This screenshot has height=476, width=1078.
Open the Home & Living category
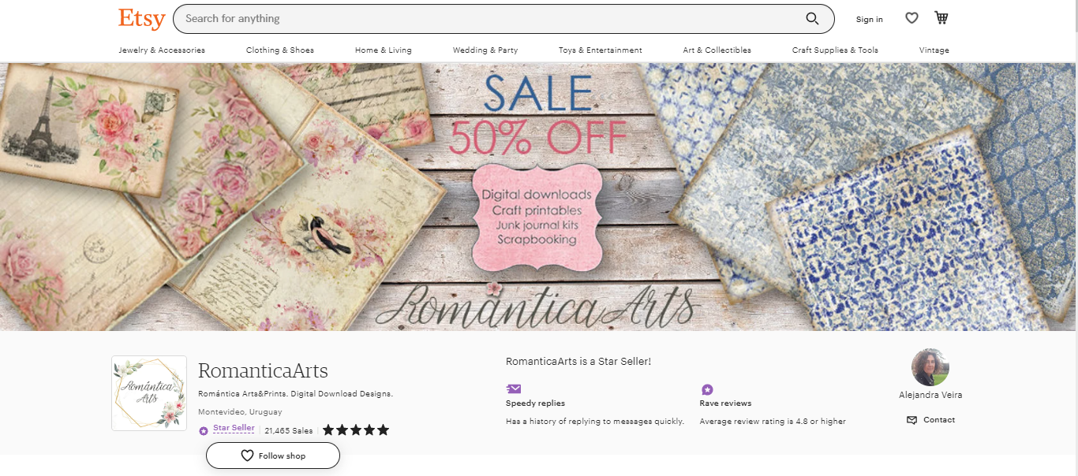tap(384, 50)
